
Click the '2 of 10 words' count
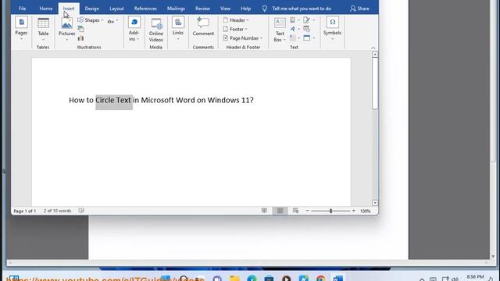(x=57, y=211)
